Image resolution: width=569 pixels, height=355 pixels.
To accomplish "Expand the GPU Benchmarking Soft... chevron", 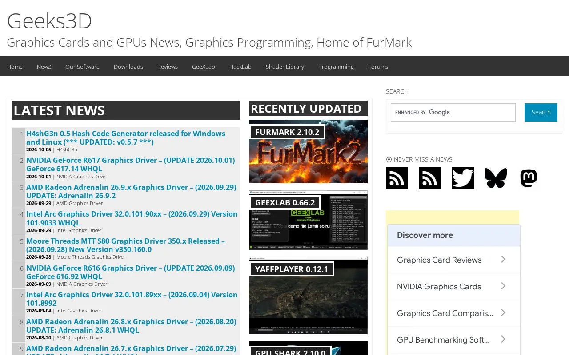I will click(503, 339).
